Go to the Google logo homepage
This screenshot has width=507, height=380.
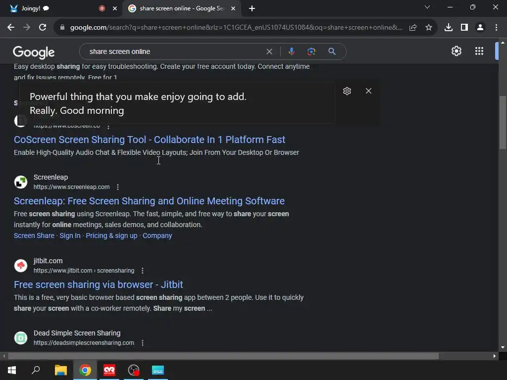click(x=34, y=52)
